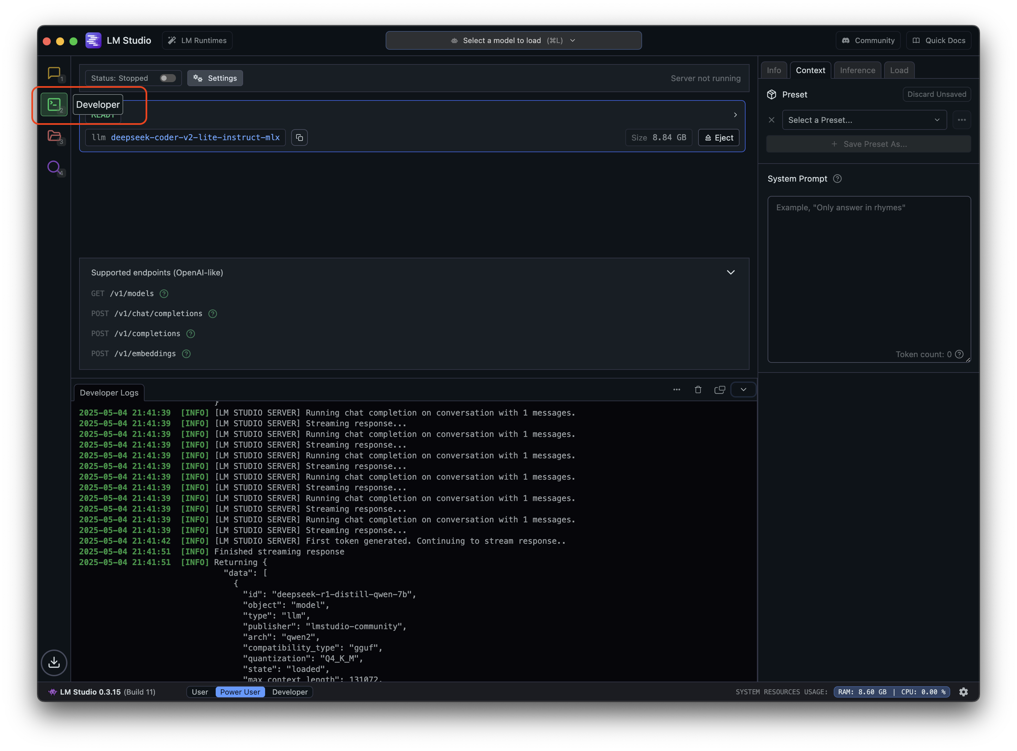The width and height of the screenshot is (1017, 751).
Task: Select Power User mode
Action: [x=240, y=692]
